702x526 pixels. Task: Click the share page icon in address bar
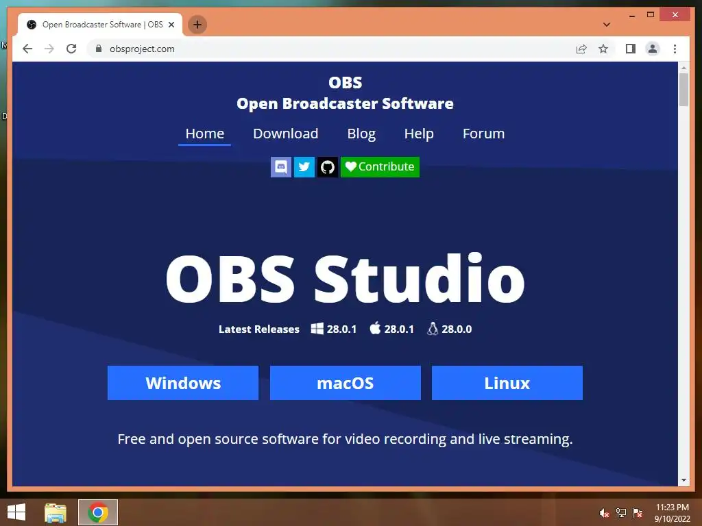pos(581,49)
